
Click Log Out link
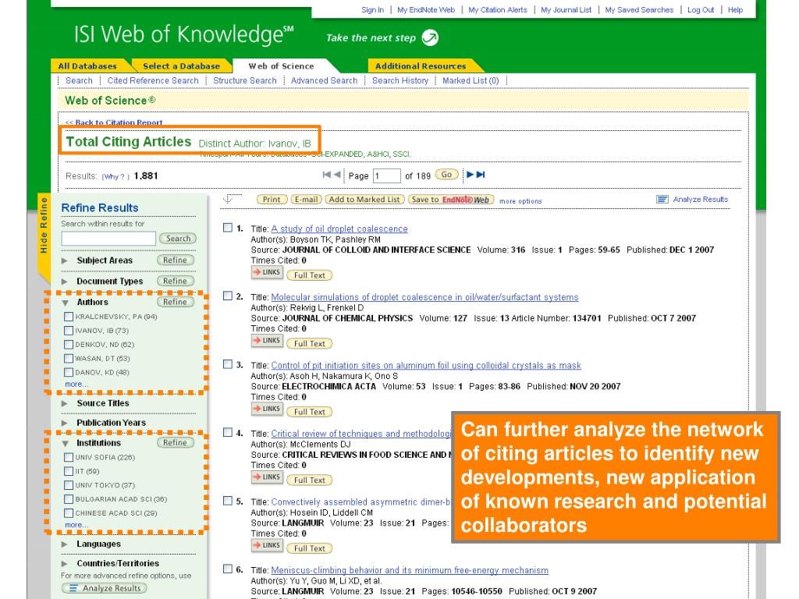tap(701, 9)
